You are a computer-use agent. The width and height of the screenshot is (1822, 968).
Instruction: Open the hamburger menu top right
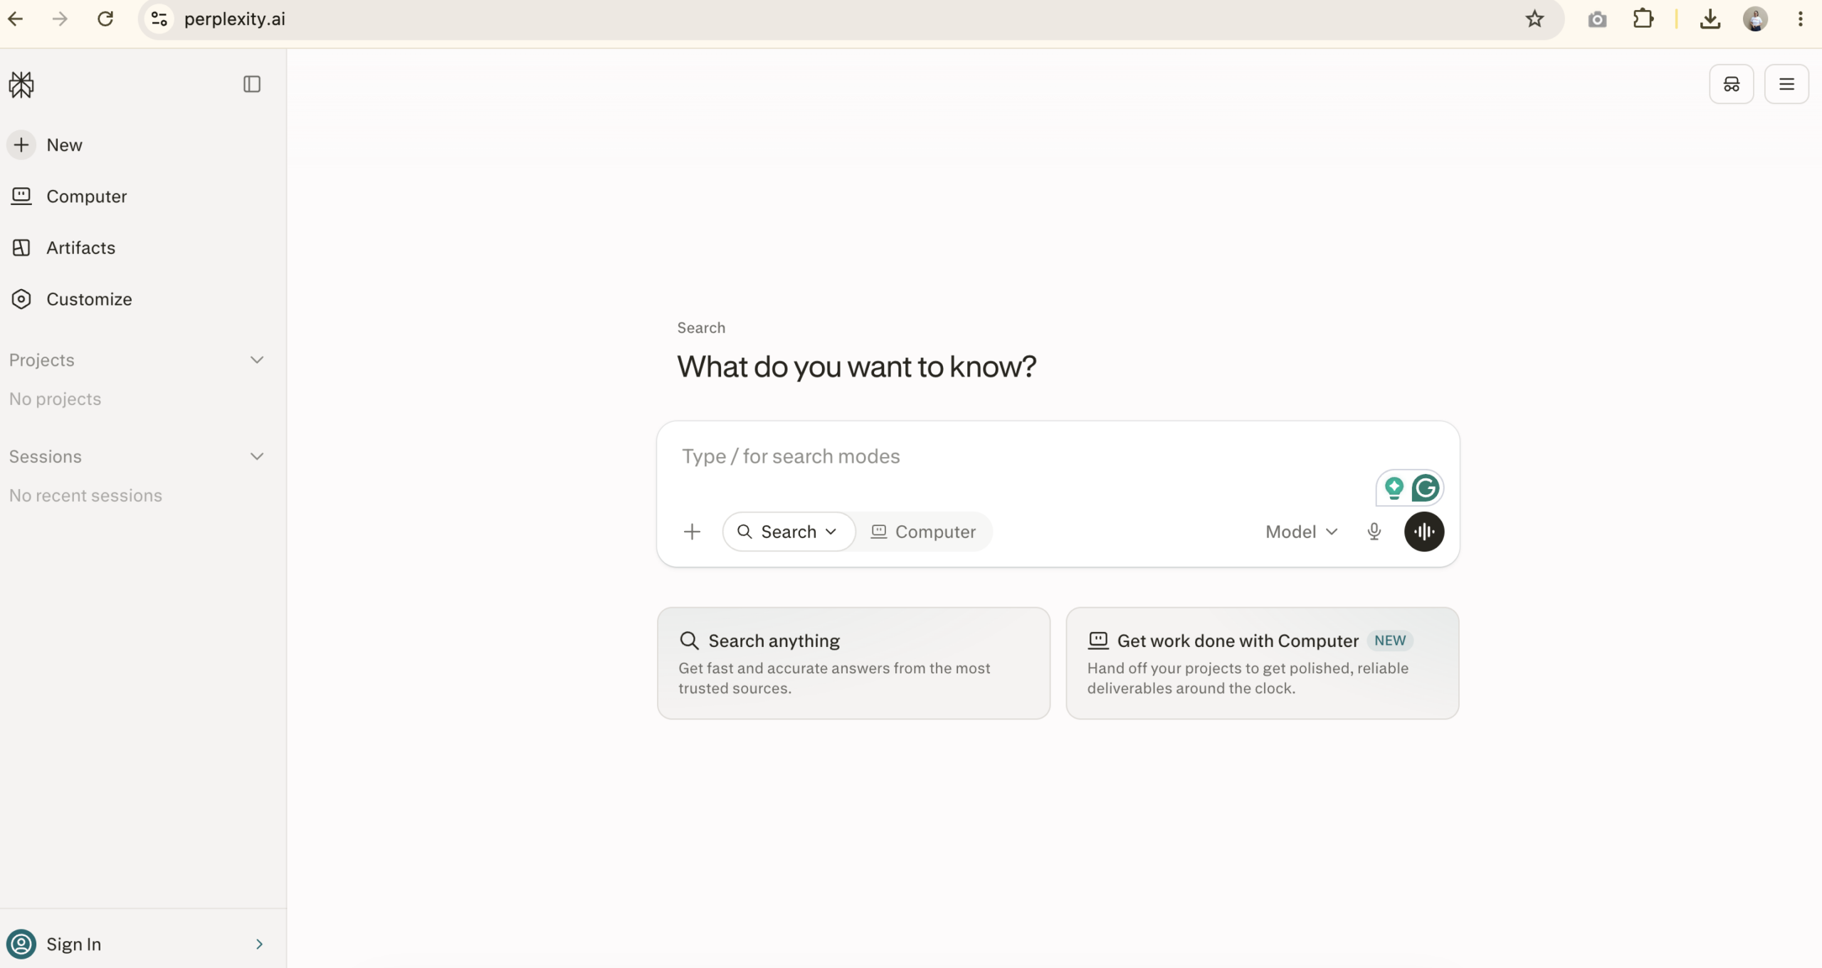pyautogui.click(x=1786, y=84)
